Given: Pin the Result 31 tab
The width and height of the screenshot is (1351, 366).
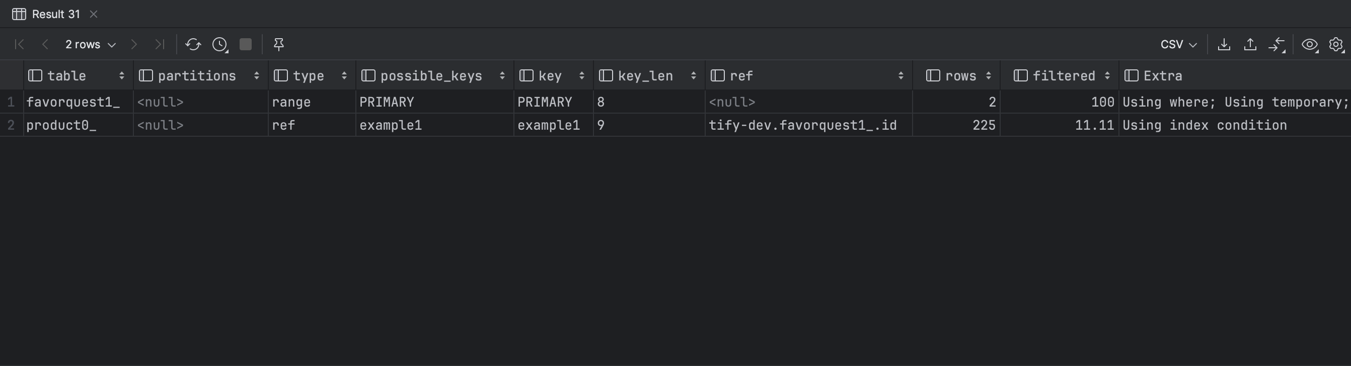Looking at the screenshot, I should [279, 45].
